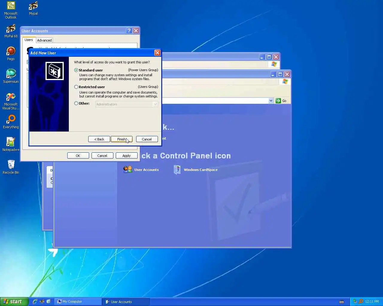This screenshot has width=383, height=306.
Task: Launch Supermium browser shortcut
Action: pos(11,76)
